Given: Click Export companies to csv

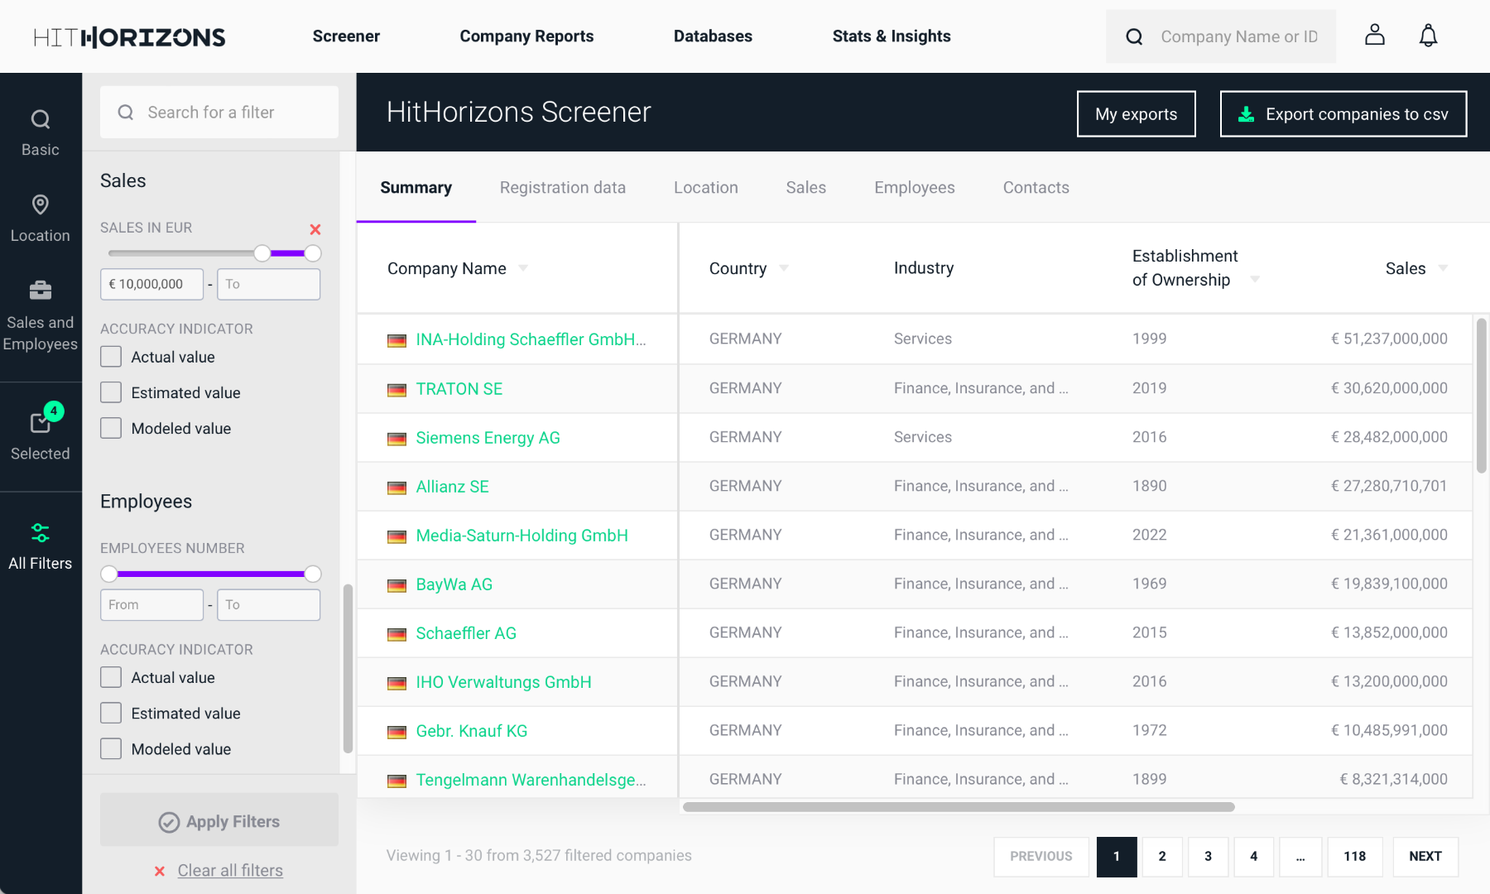Looking at the screenshot, I should coord(1343,114).
